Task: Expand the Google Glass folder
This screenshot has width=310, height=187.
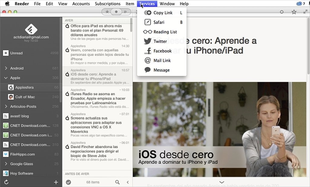Action: point(6,164)
